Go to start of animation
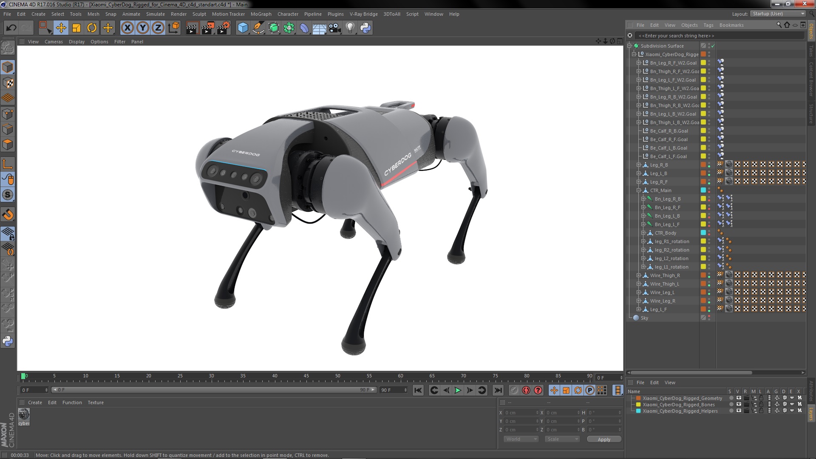The height and width of the screenshot is (459, 816). tap(418, 390)
